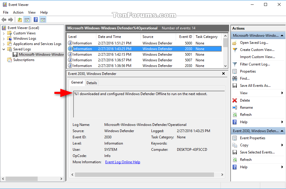The width and height of the screenshot is (286, 189).
Task: Click the blue Help toolbar icon
Action: (36, 20)
